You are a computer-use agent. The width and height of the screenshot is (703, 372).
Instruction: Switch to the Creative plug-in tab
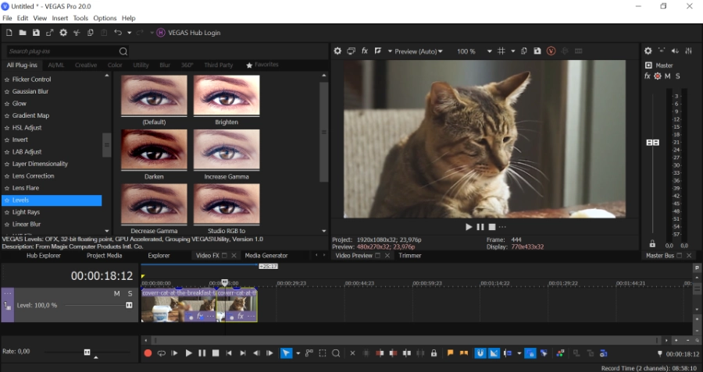coord(86,65)
